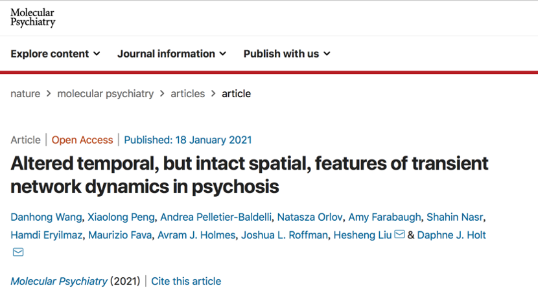Click the Published 18 January 2021 date
The width and height of the screenshot is (538, 294).
(x=188, y=140)
